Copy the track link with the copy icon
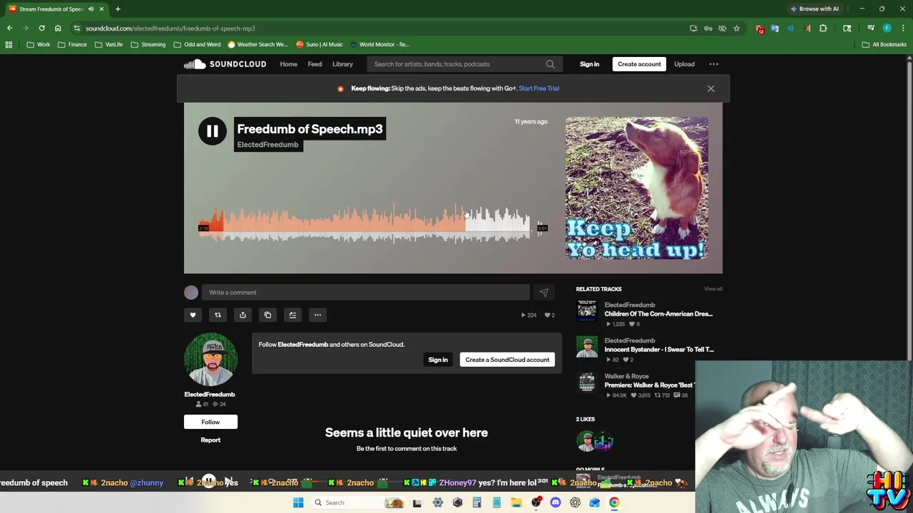Screen dimensions: 913x513 pos(267,315)
